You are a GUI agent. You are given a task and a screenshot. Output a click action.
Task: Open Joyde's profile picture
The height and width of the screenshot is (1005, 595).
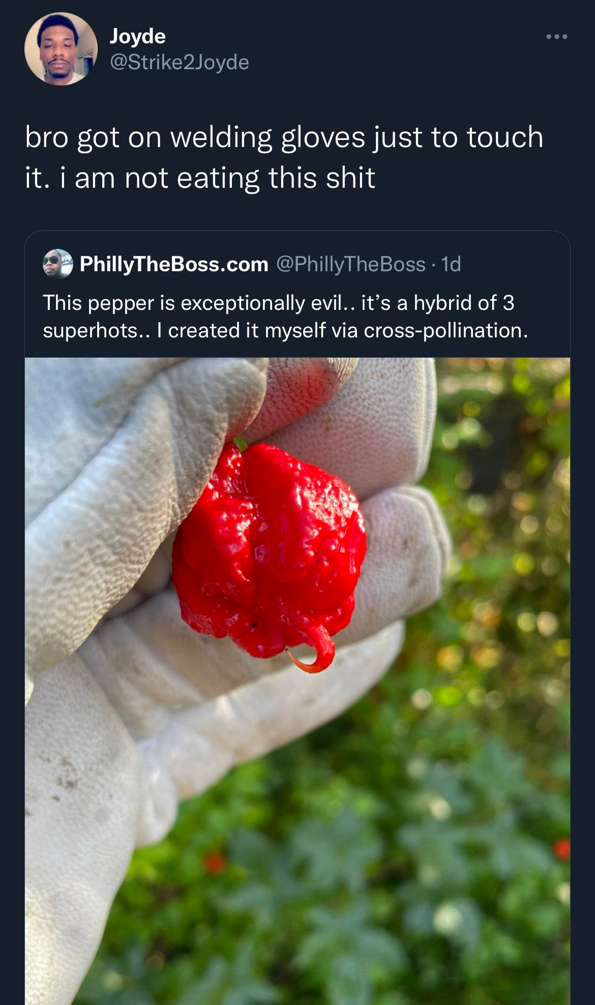point(61,49)
